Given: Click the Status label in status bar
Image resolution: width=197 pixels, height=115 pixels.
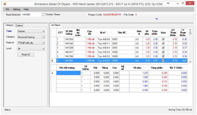Looking at the screenshot, I should (x=7, y=110).
